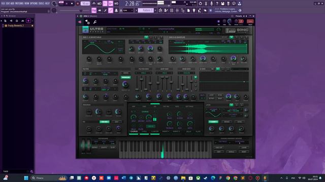The height and width of the screenshot is (182, 325).
Task: Open the Line snap dropdown
Action: [x=128, y=10]
